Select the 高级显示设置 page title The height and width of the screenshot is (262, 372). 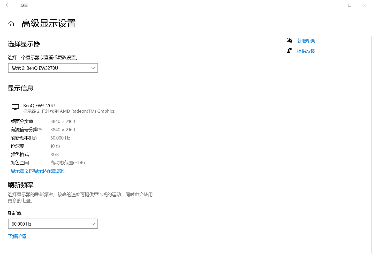[49, 24]
